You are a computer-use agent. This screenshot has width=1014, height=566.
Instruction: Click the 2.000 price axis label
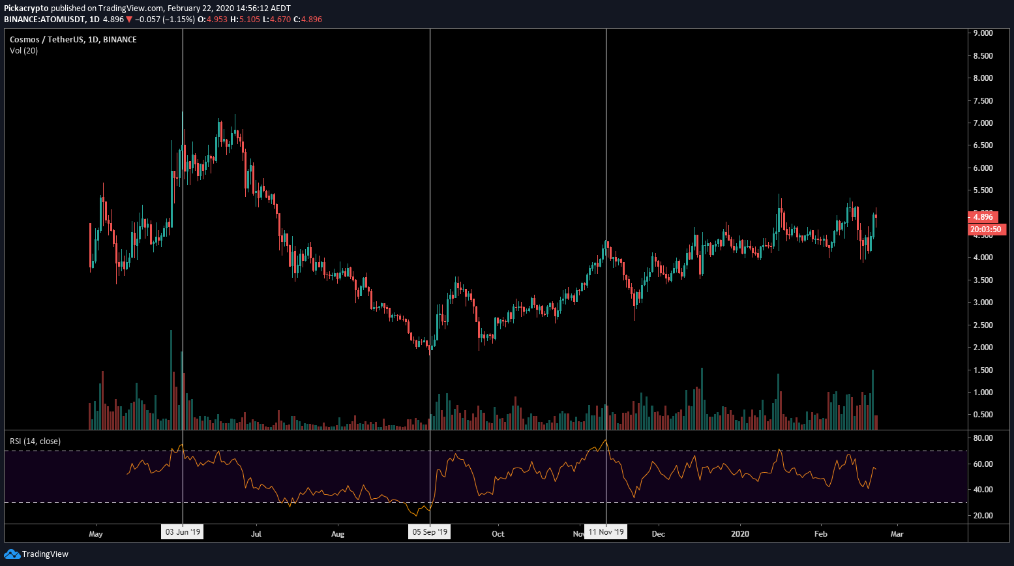983,348
